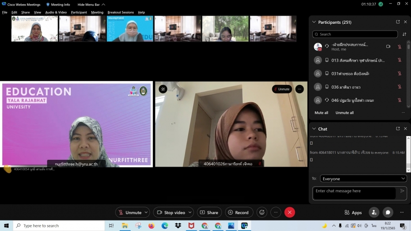Pop out the Participants panel

tap(398, 22)
